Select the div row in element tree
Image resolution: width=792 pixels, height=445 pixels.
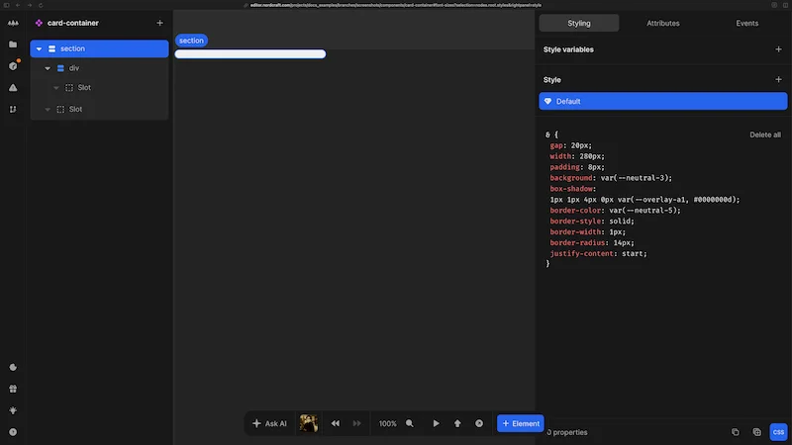coord(100,68)
